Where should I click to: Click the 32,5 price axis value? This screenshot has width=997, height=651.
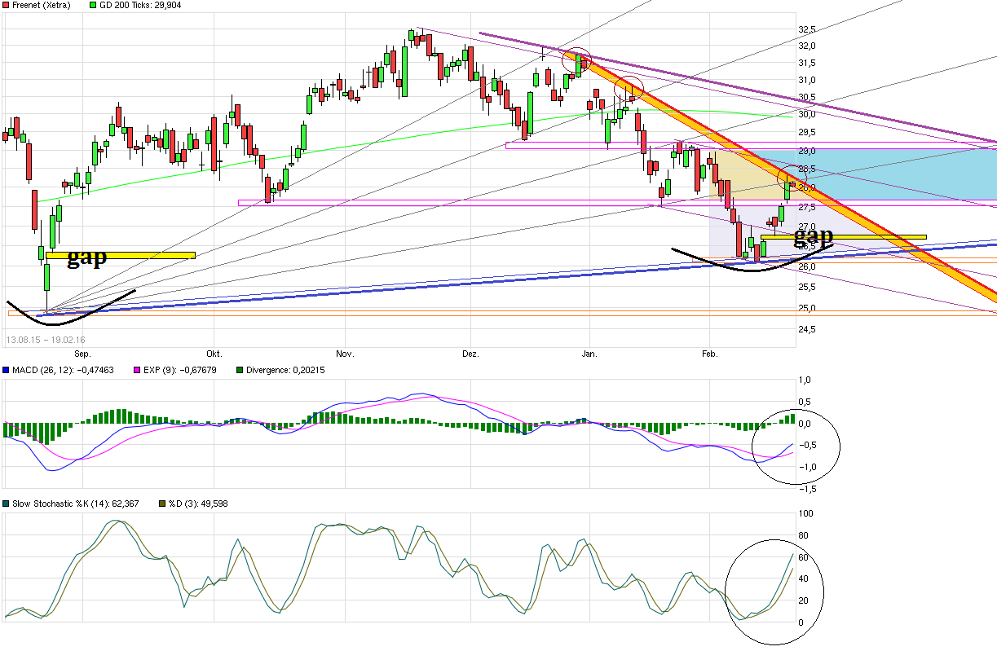click(x=807, y=29)
